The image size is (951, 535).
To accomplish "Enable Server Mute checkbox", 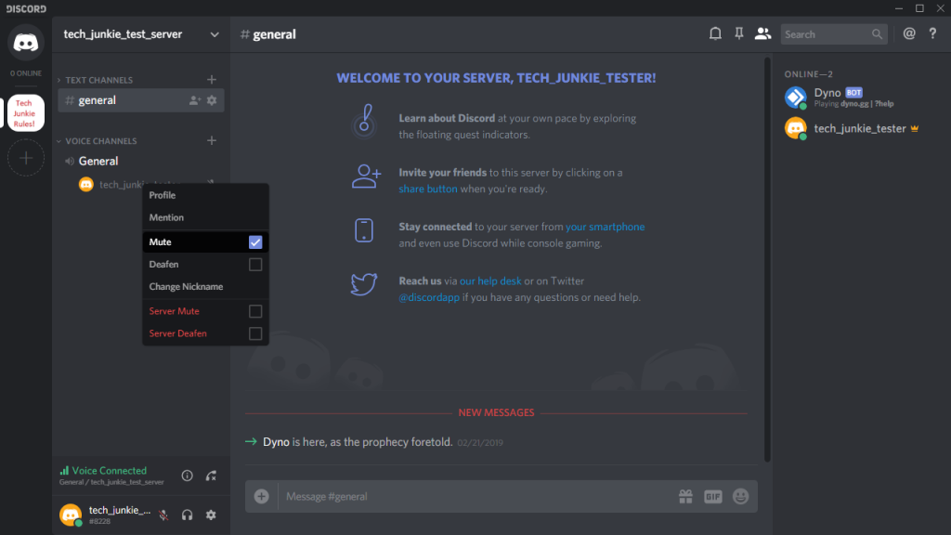I will pos(255,311).
